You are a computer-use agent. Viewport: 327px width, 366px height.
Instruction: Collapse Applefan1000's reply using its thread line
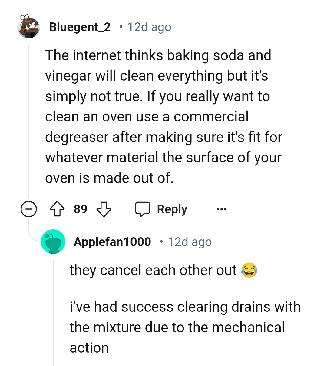click(53, 312)
